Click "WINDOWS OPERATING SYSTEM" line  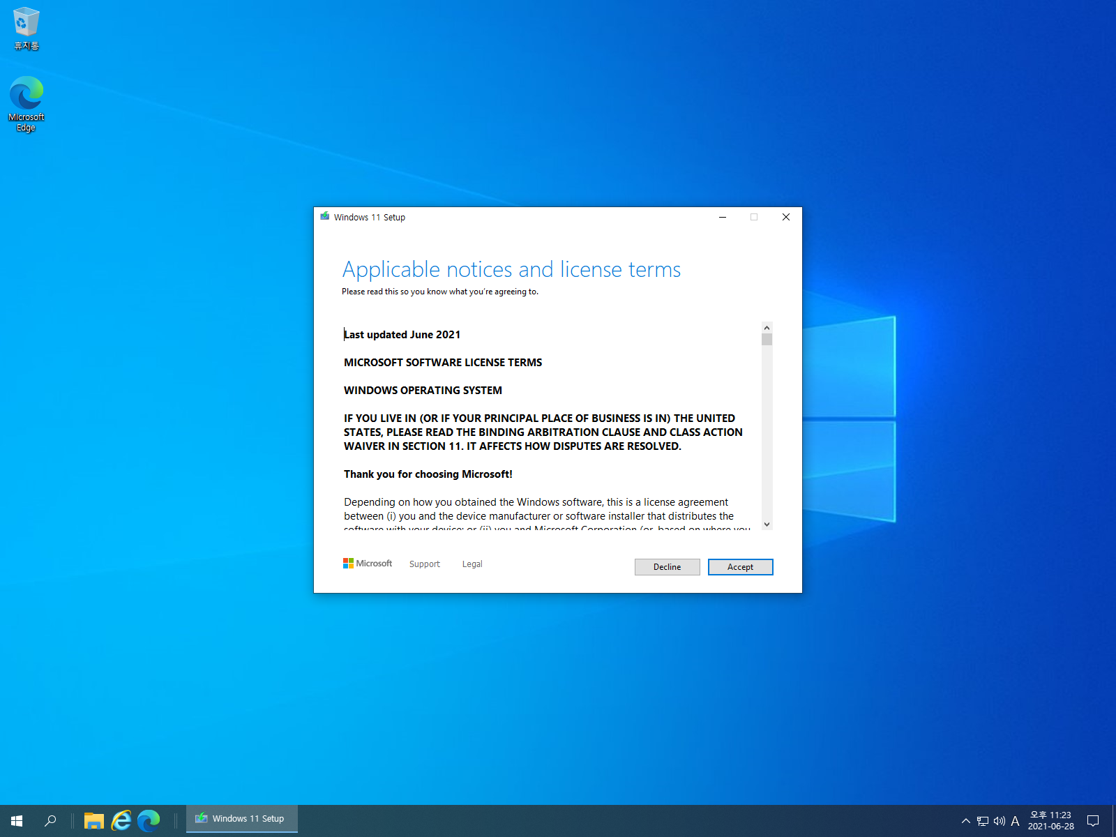pos(423,391)
